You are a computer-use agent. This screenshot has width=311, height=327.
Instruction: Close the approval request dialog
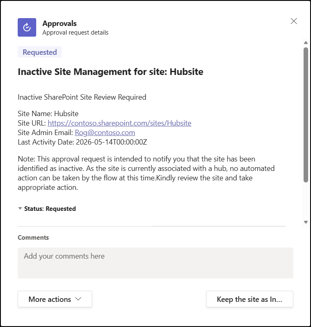(x=294, y=21)
